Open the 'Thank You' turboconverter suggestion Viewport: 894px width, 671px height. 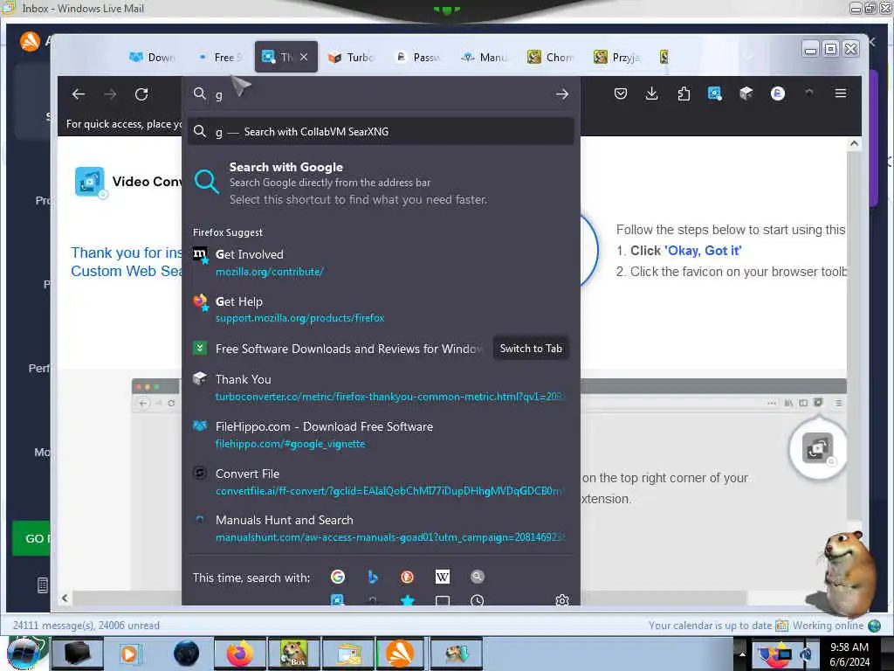pyautogui.click(x=381, y=387)
